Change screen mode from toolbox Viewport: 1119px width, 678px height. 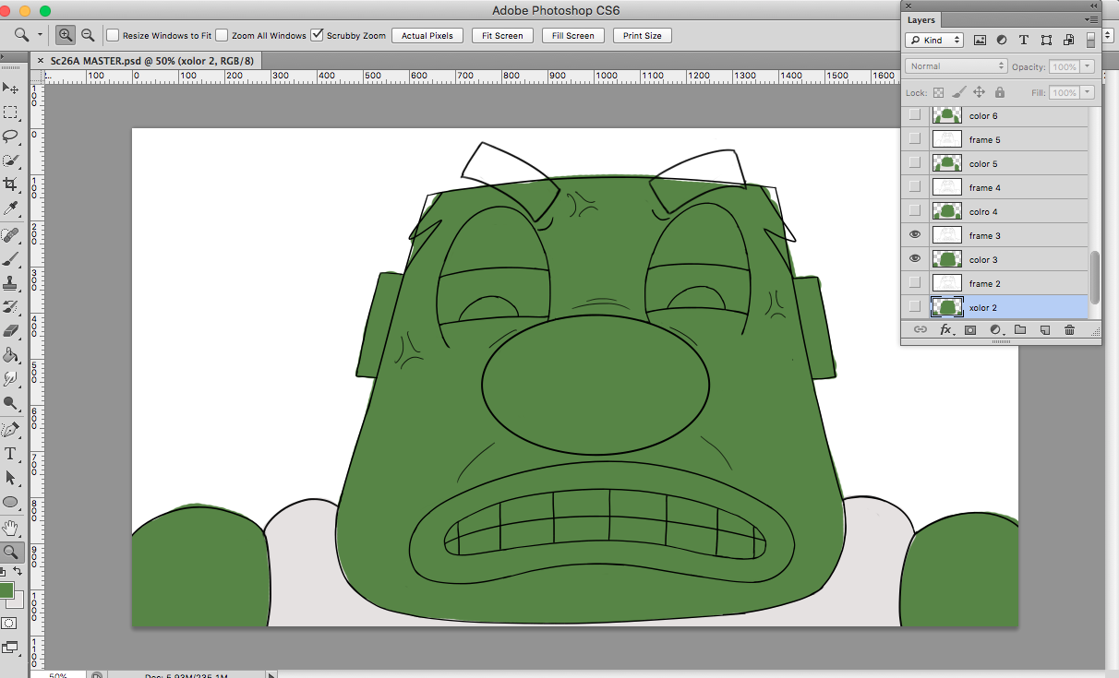point(9,648)
